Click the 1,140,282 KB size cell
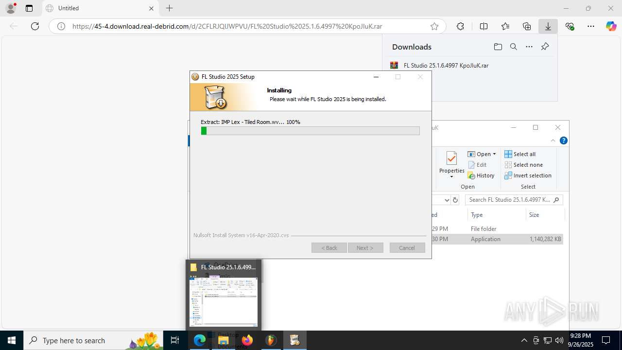 [546, 239]
